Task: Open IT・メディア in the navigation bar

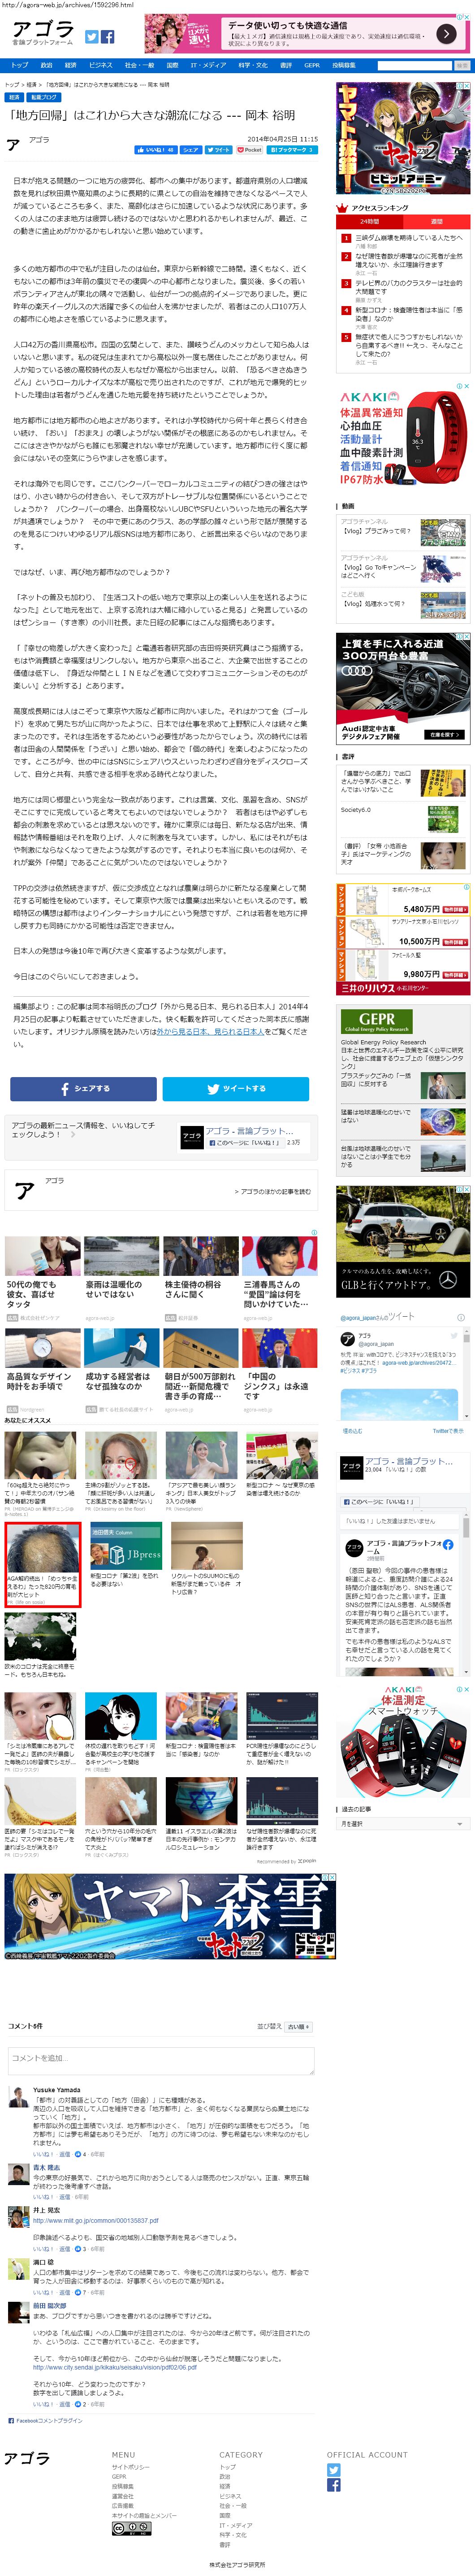Action: pos(208,65)
